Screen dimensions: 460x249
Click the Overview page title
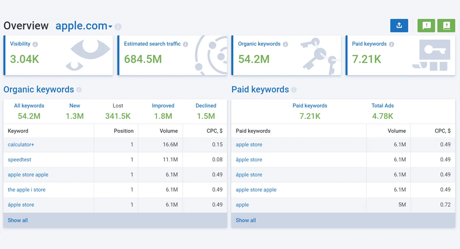[26, 26]
